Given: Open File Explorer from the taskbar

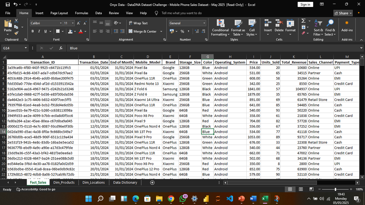Looking at the screenshot, I should pyautogui.click(x=160, y=199).
